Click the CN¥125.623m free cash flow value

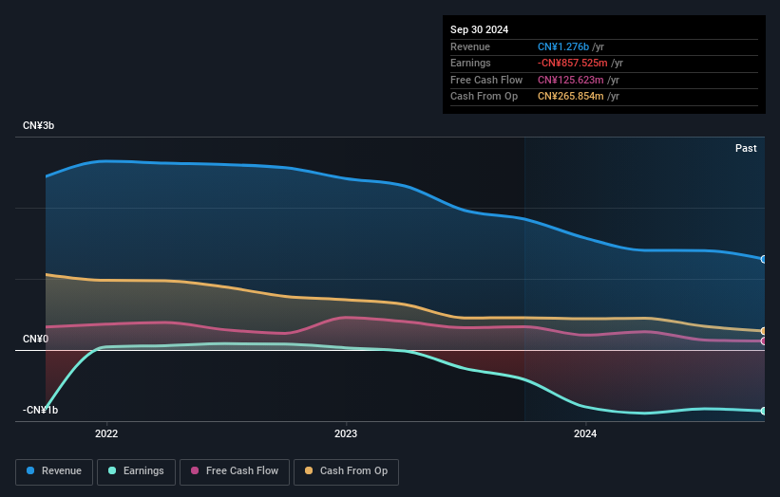coord(571,80)
